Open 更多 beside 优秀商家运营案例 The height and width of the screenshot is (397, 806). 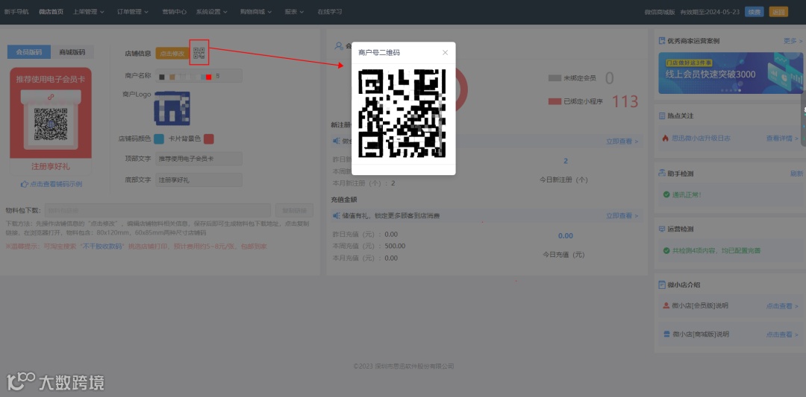(793, 41)
